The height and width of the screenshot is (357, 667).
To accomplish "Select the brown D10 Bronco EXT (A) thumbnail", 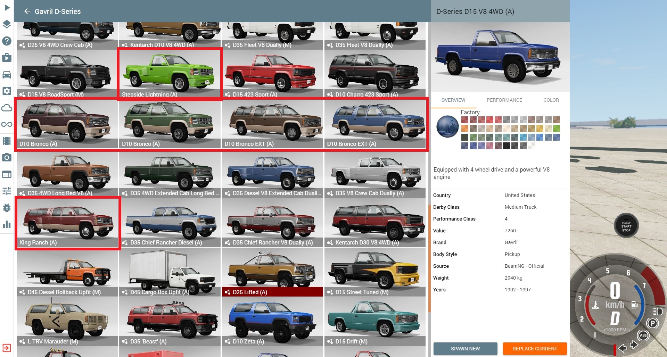I will point(273,124).
